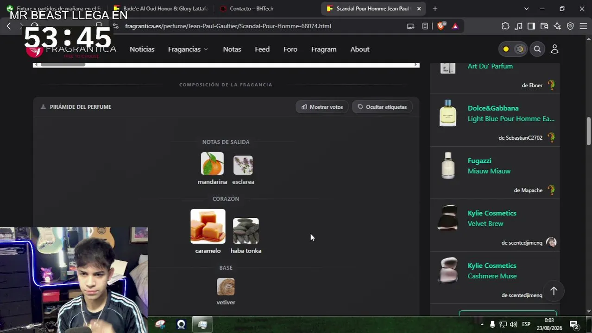Click the Brave Rewards triangle icon
Image resolution: width=592 pixels, height=333 pixels.
[455, 26]
